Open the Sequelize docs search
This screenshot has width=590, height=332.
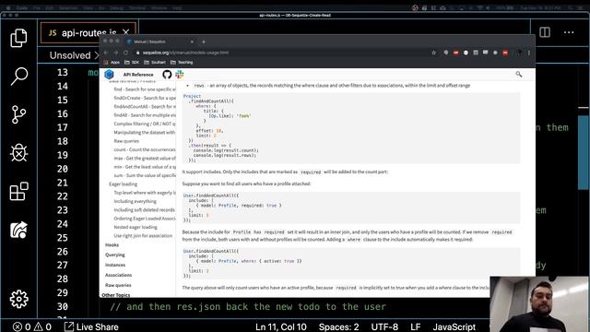coord(518,75)
